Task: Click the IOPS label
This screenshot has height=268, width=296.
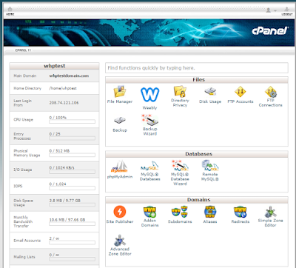Action: point(18,186)
